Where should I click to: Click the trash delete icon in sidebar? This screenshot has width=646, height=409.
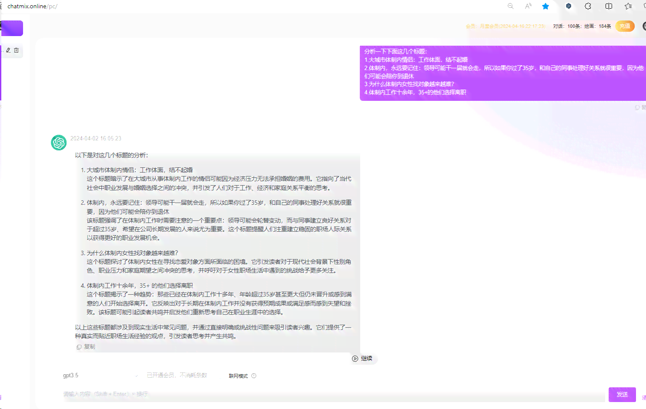(x=17, y=50)
